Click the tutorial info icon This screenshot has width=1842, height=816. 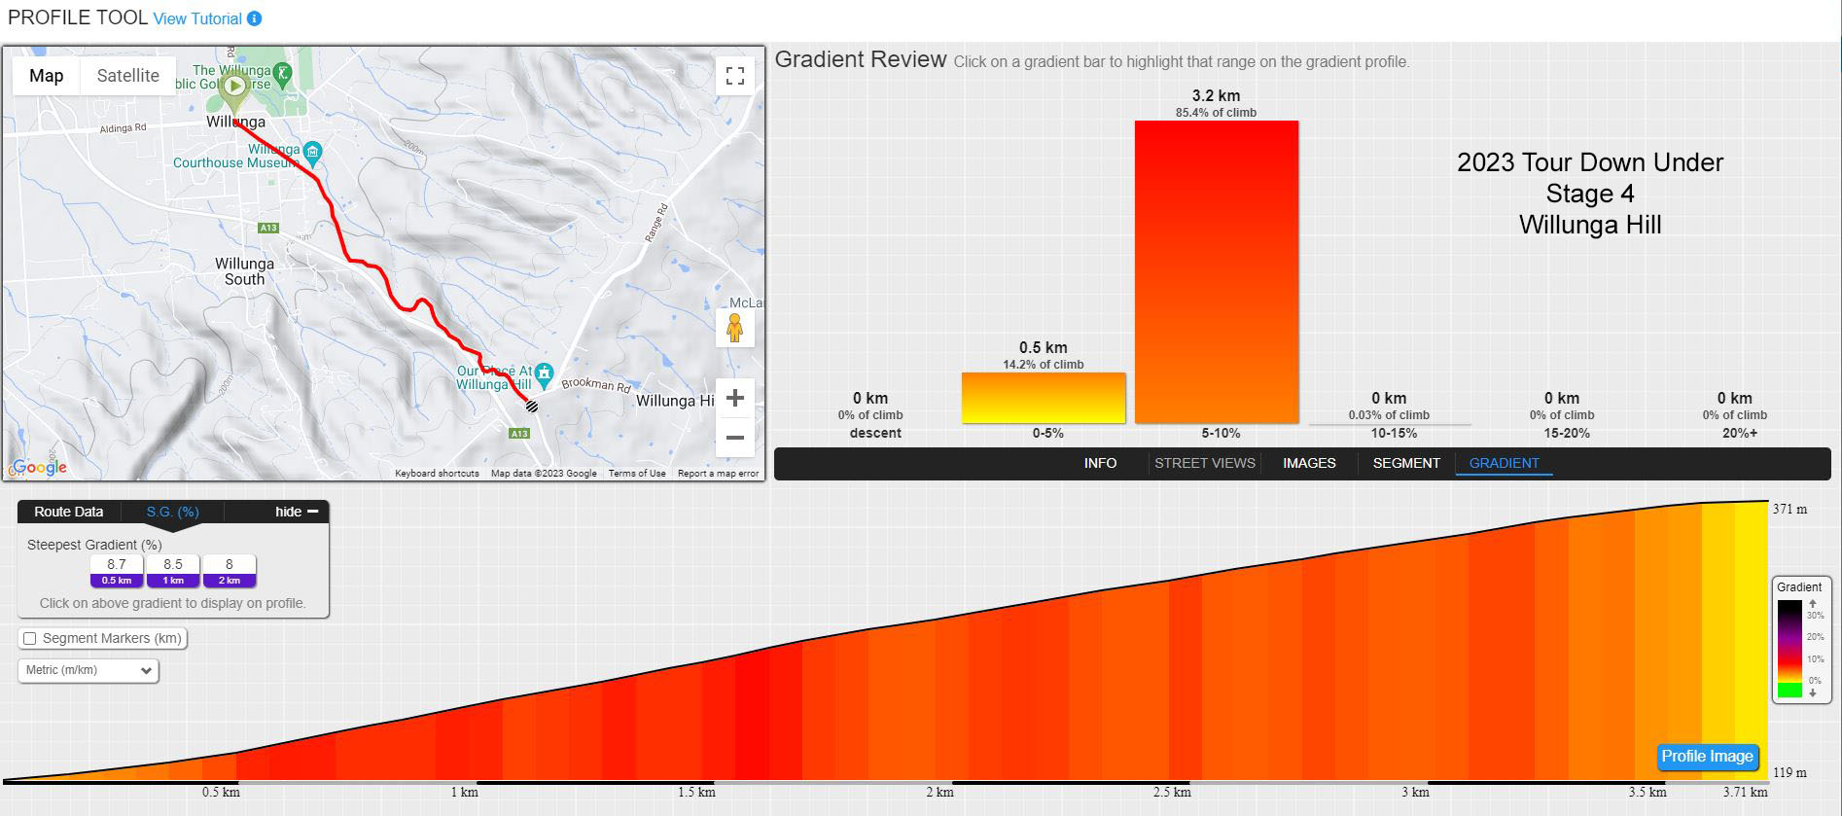click(x=254, y=18)
